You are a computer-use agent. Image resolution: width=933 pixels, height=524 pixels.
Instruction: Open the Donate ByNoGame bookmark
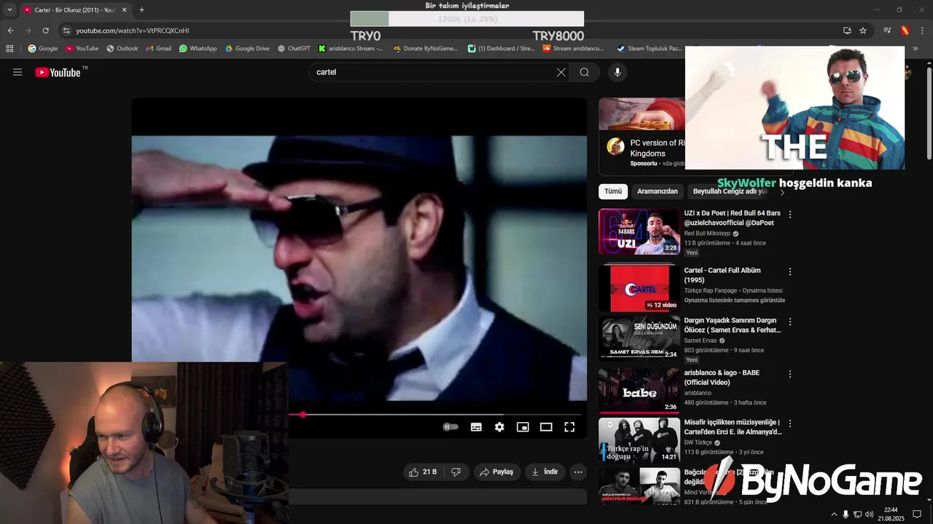[x=426, y=49]
